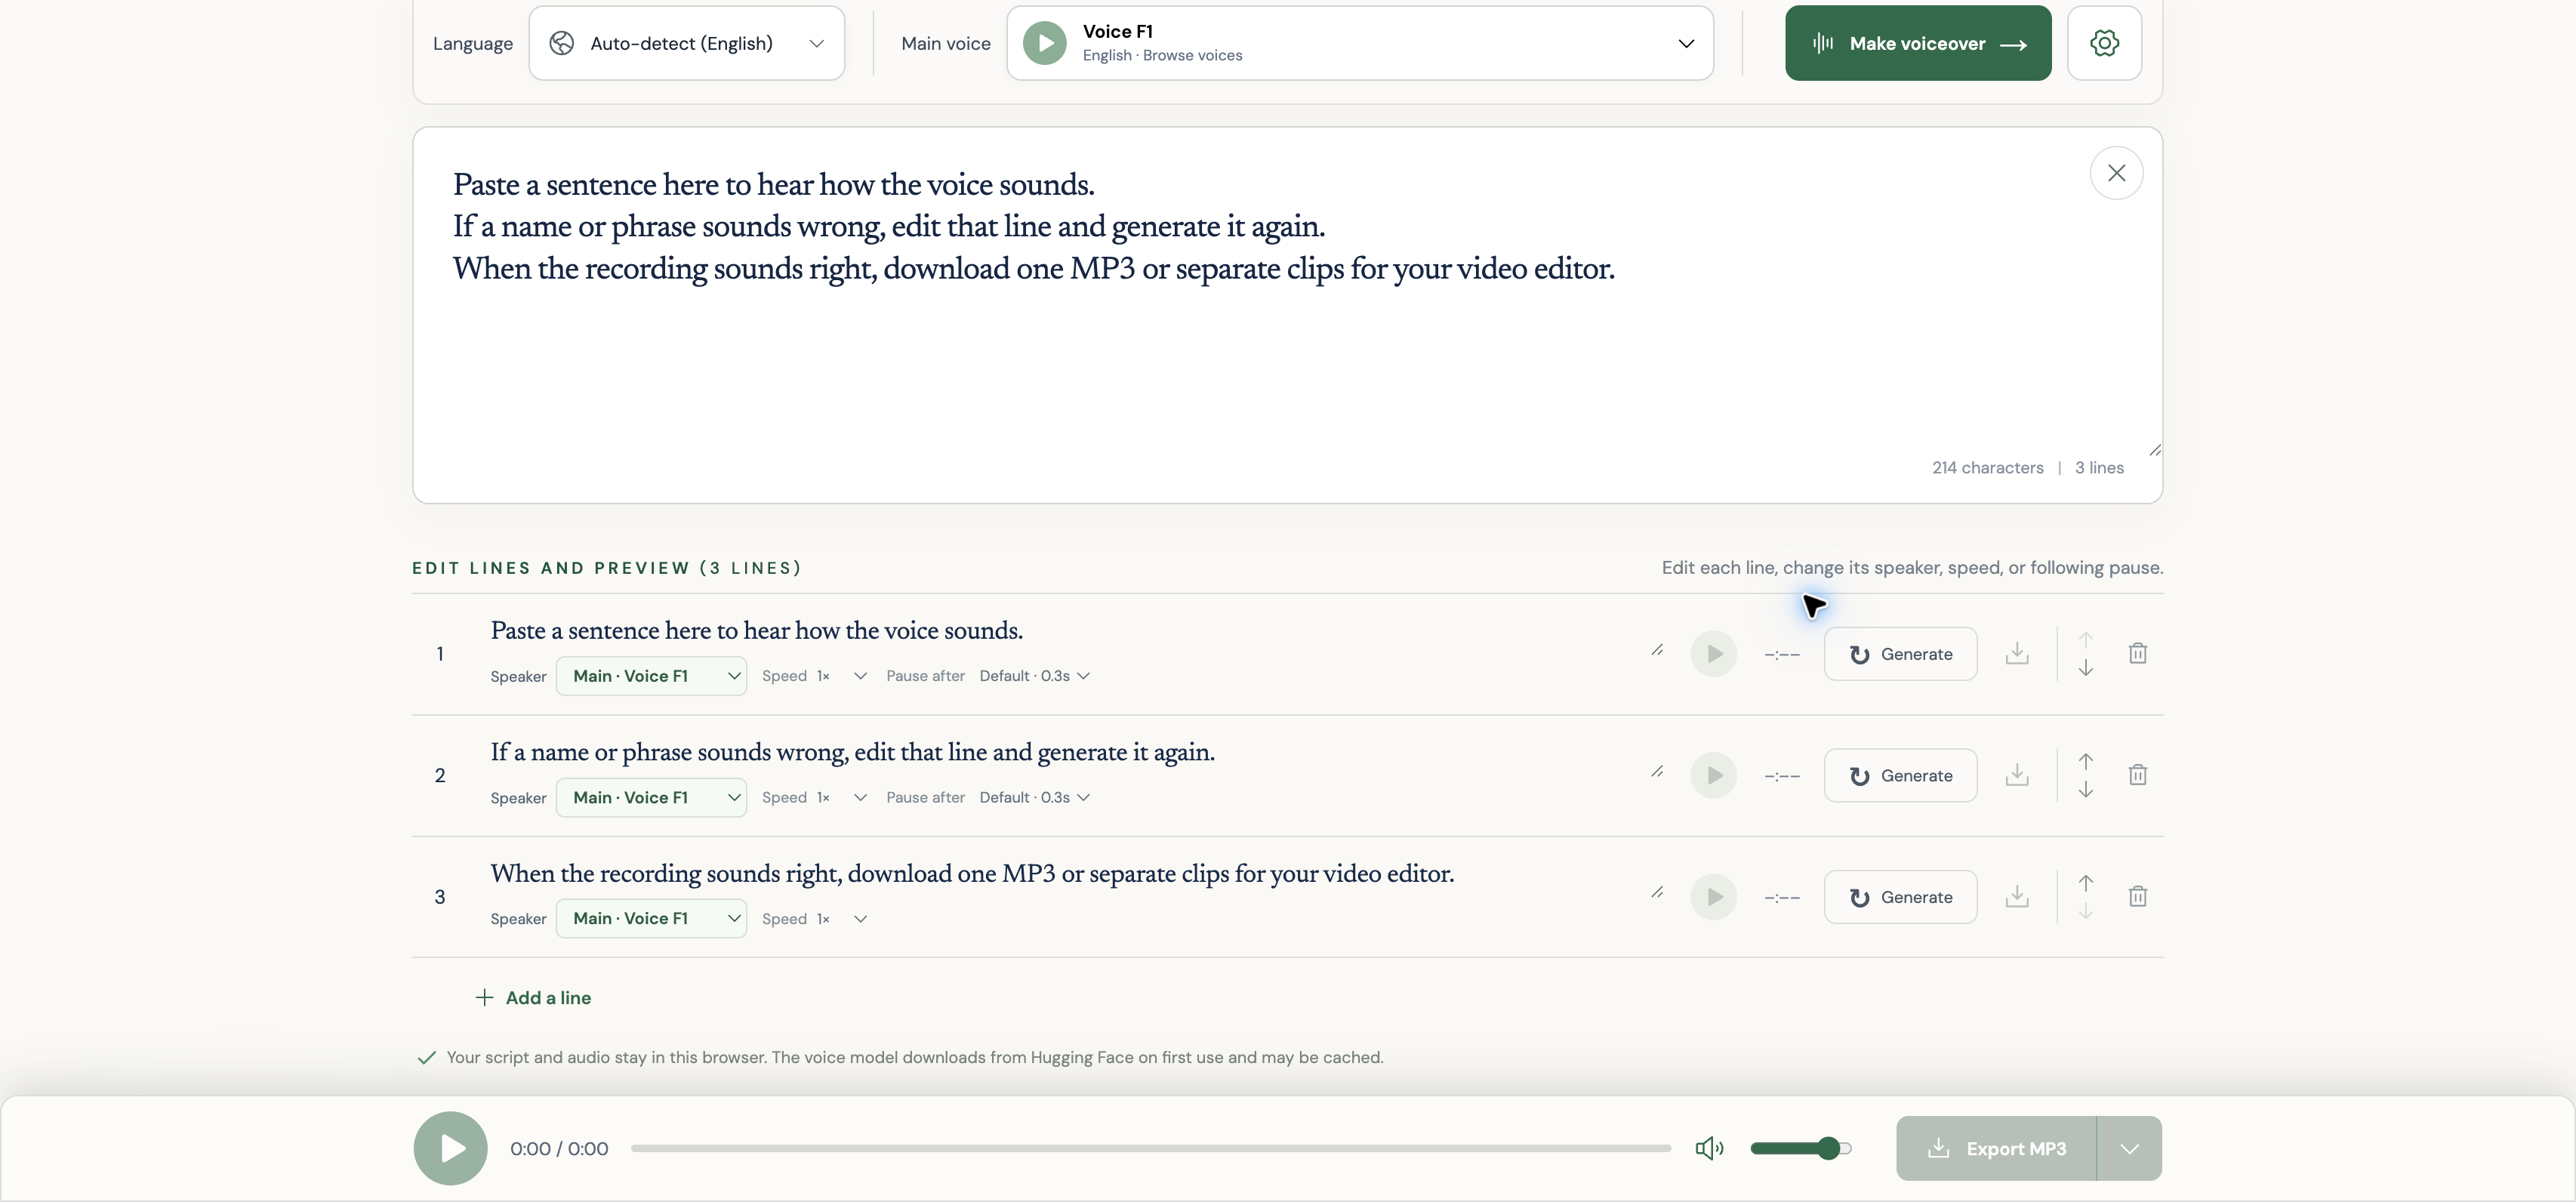This screenshot has height=1202, width=2576.
Task: Open Pause after dropdown for line 1
Action: pos(1034,676)
